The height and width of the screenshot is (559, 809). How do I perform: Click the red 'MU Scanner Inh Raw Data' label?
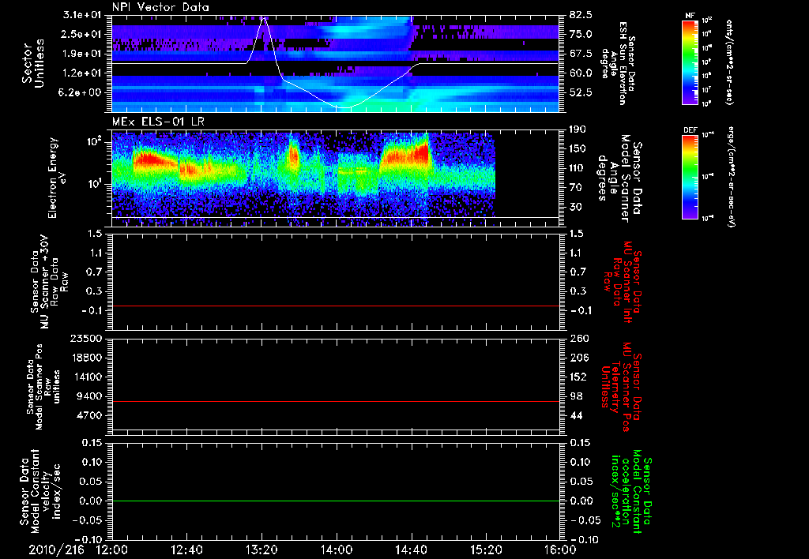623,283
